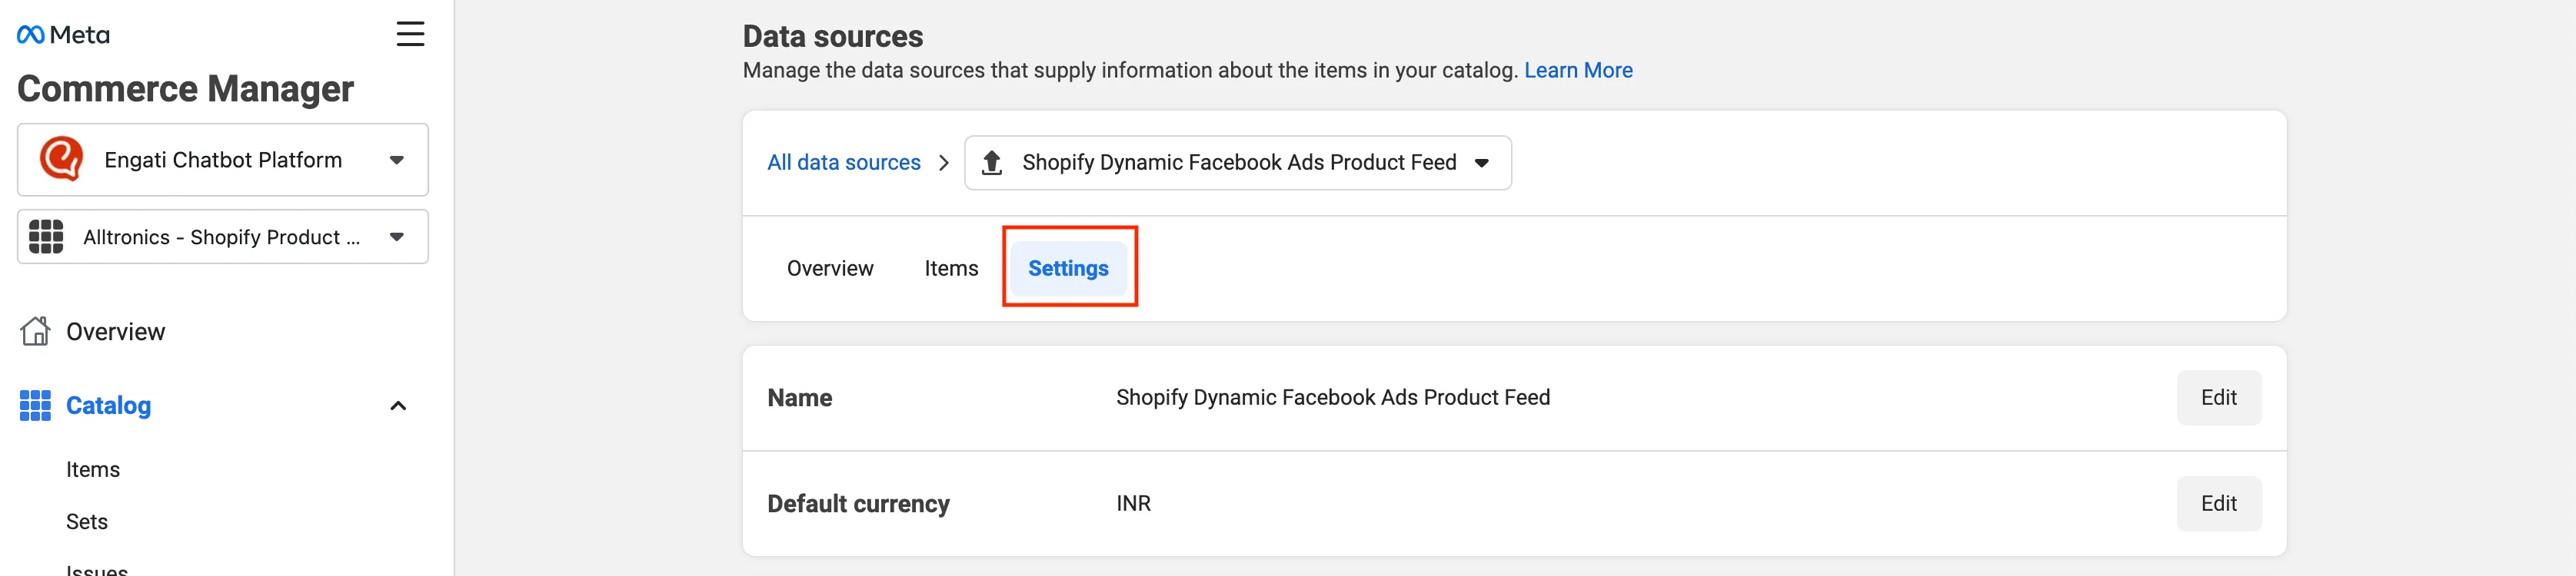Open the hamburger menu icon
Image resolution: width=2576 pixels, height=576 pixels.
click(x=410, y=34)
